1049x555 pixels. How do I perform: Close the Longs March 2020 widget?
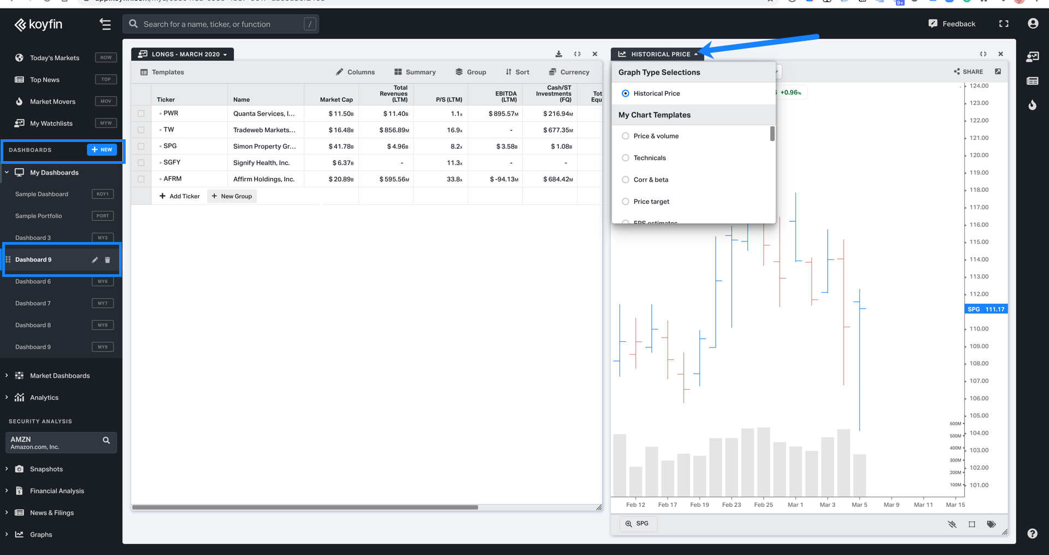click(595, 54)
